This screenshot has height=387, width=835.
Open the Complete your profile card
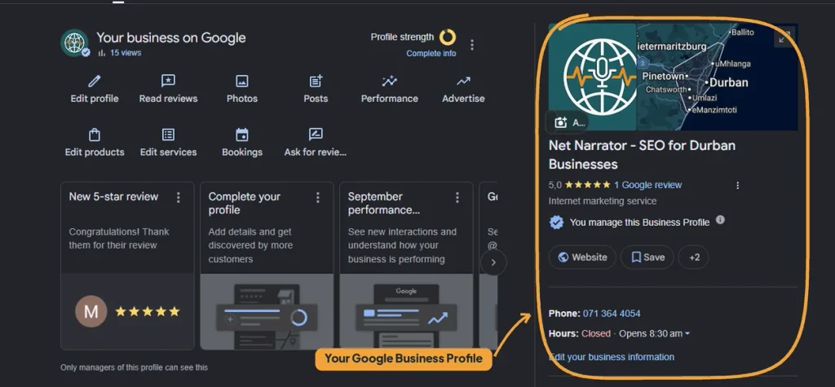pos(267,266)
